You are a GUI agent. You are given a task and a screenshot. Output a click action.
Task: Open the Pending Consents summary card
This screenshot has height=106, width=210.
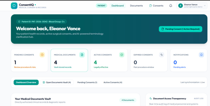coord(29,60)
